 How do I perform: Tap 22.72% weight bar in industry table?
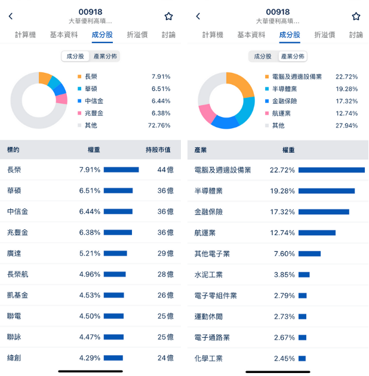point(331,170)
